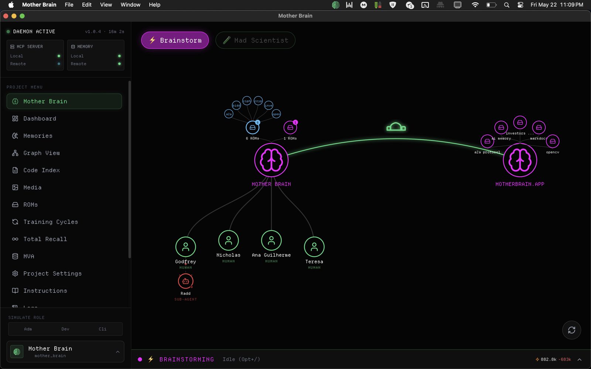Viewport: 591px width, 369px height.
Task: Select the Godfrey human node
Action: tap(185, 247)
